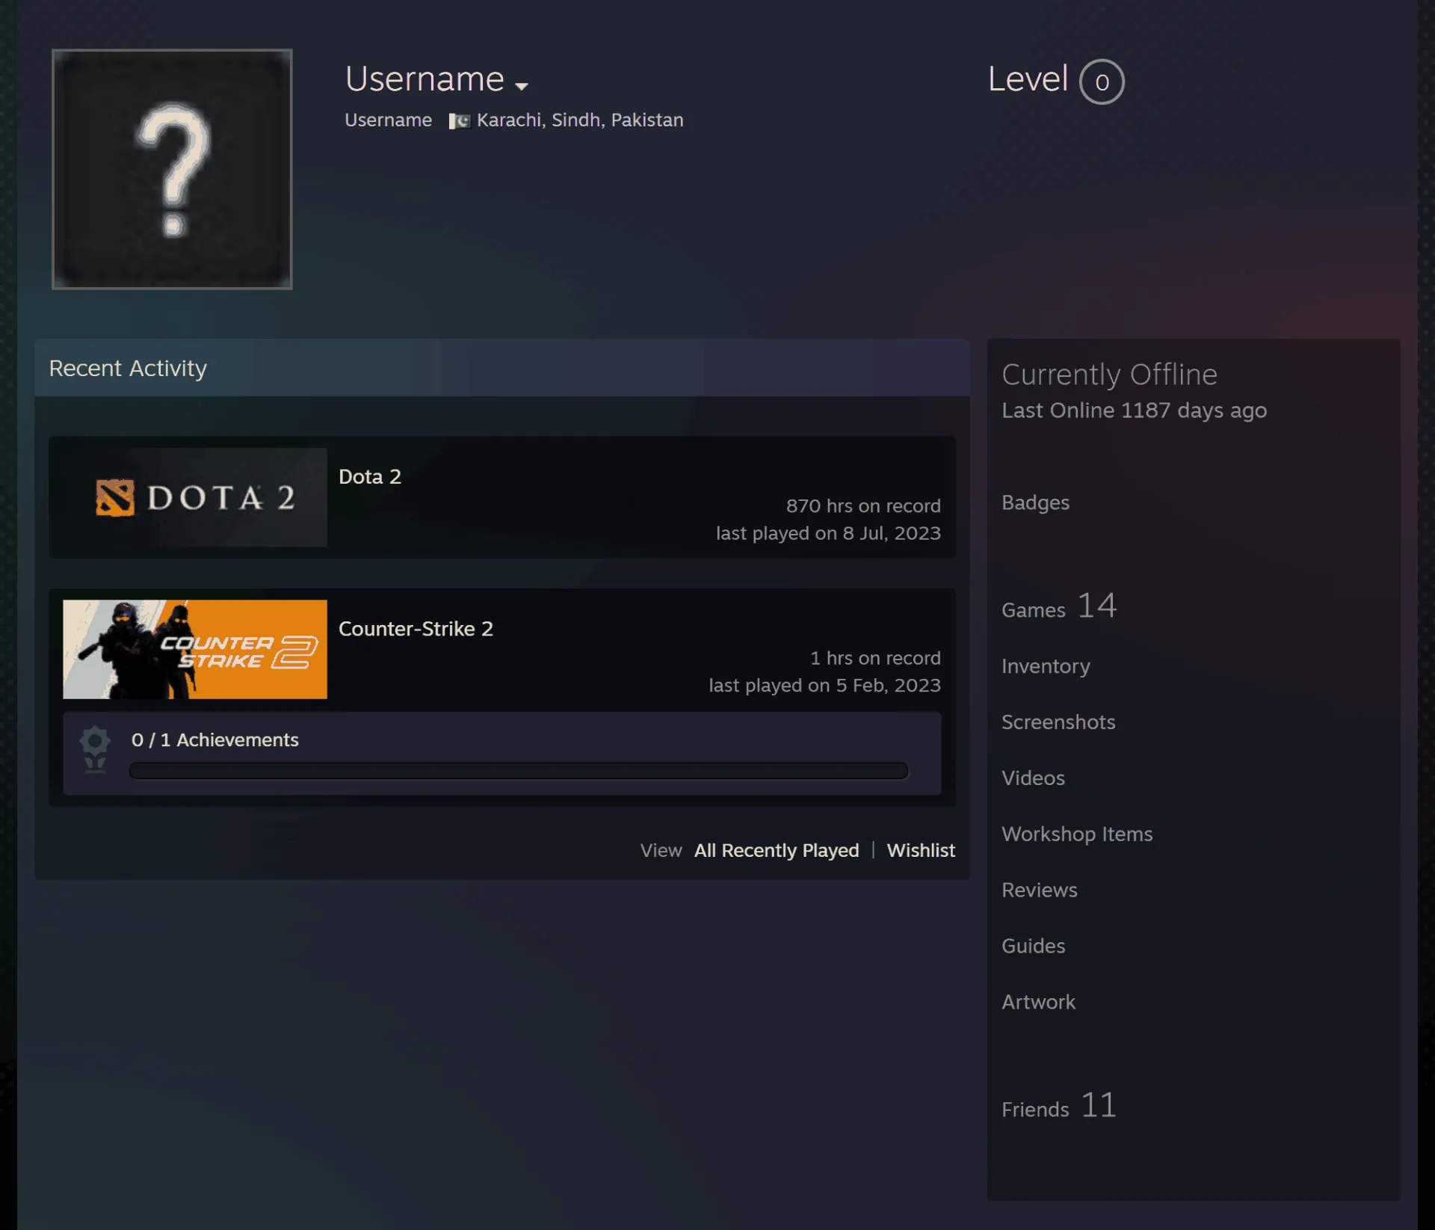View All Recently Played games

(777, 850)
